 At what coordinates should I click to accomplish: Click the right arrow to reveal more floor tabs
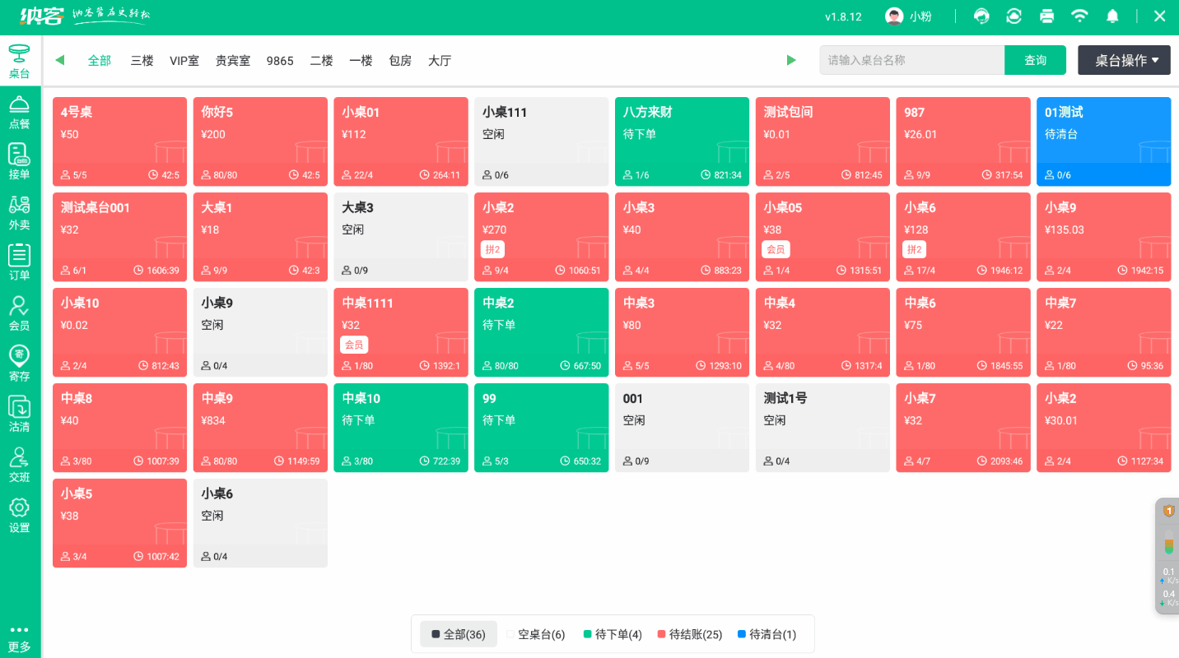(791, 60)
